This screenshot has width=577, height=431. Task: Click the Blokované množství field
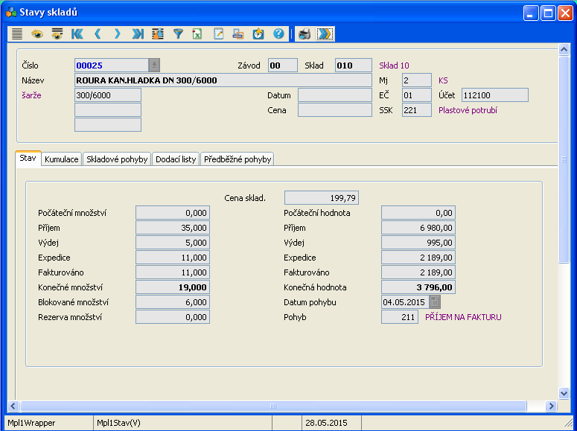click(173, 301)
